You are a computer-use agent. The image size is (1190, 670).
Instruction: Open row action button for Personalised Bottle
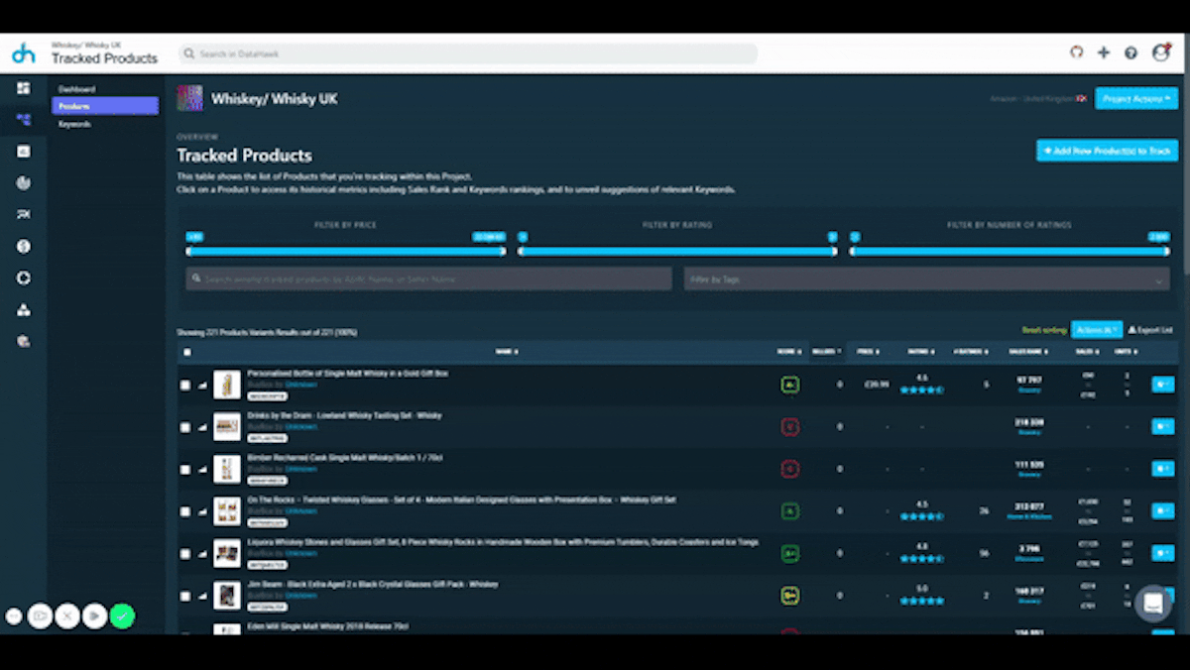tap(1163, 385)
